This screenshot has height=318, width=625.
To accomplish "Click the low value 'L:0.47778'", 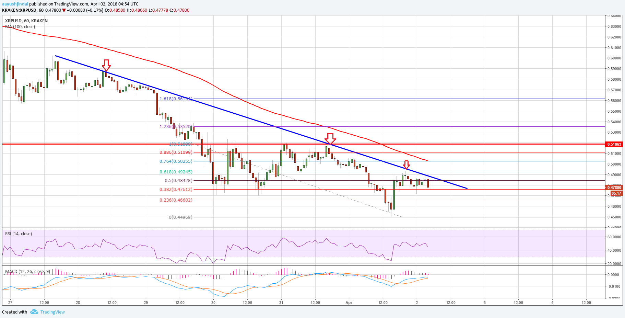I will [158, 10].
